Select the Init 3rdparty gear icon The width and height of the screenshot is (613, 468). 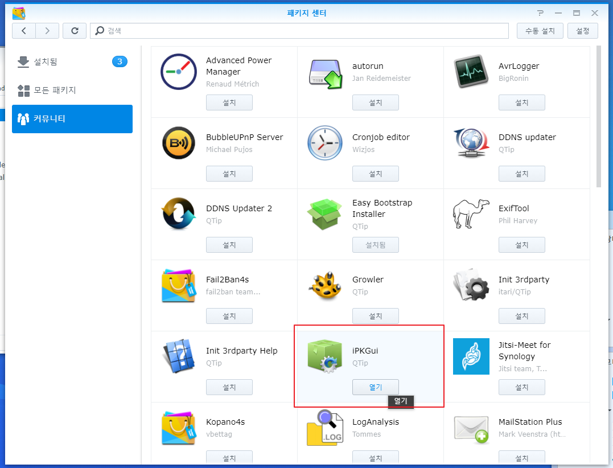471,285
